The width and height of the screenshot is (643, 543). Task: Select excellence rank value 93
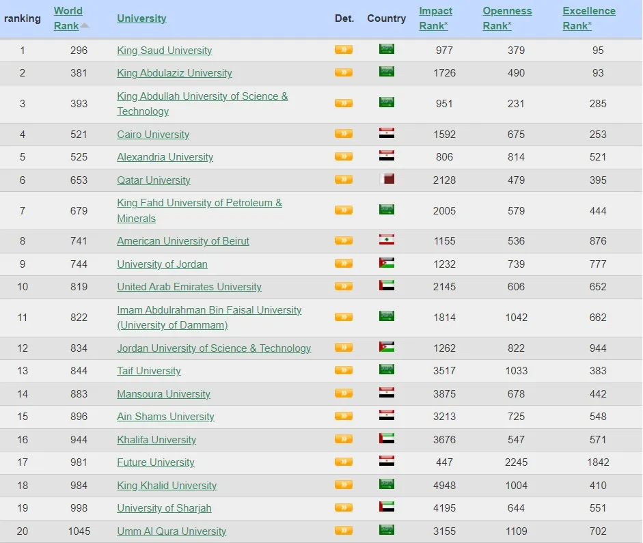coord(598,73)
